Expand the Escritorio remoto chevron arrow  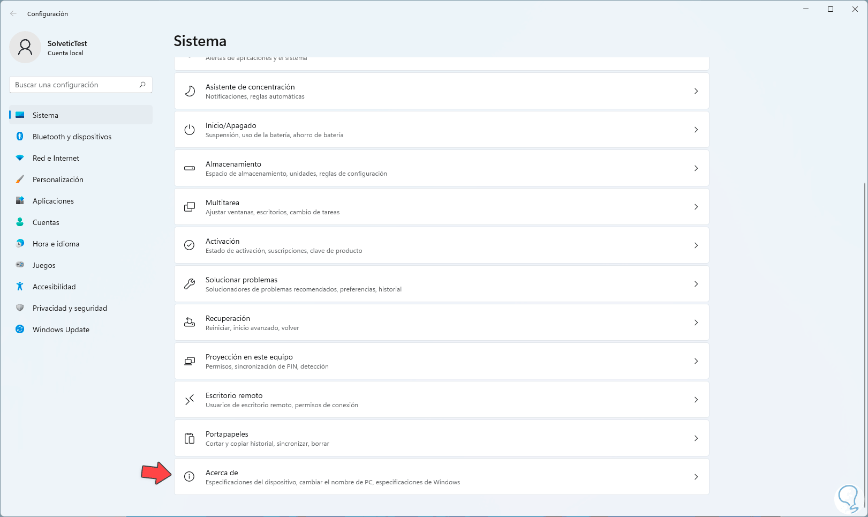point(696,400)
